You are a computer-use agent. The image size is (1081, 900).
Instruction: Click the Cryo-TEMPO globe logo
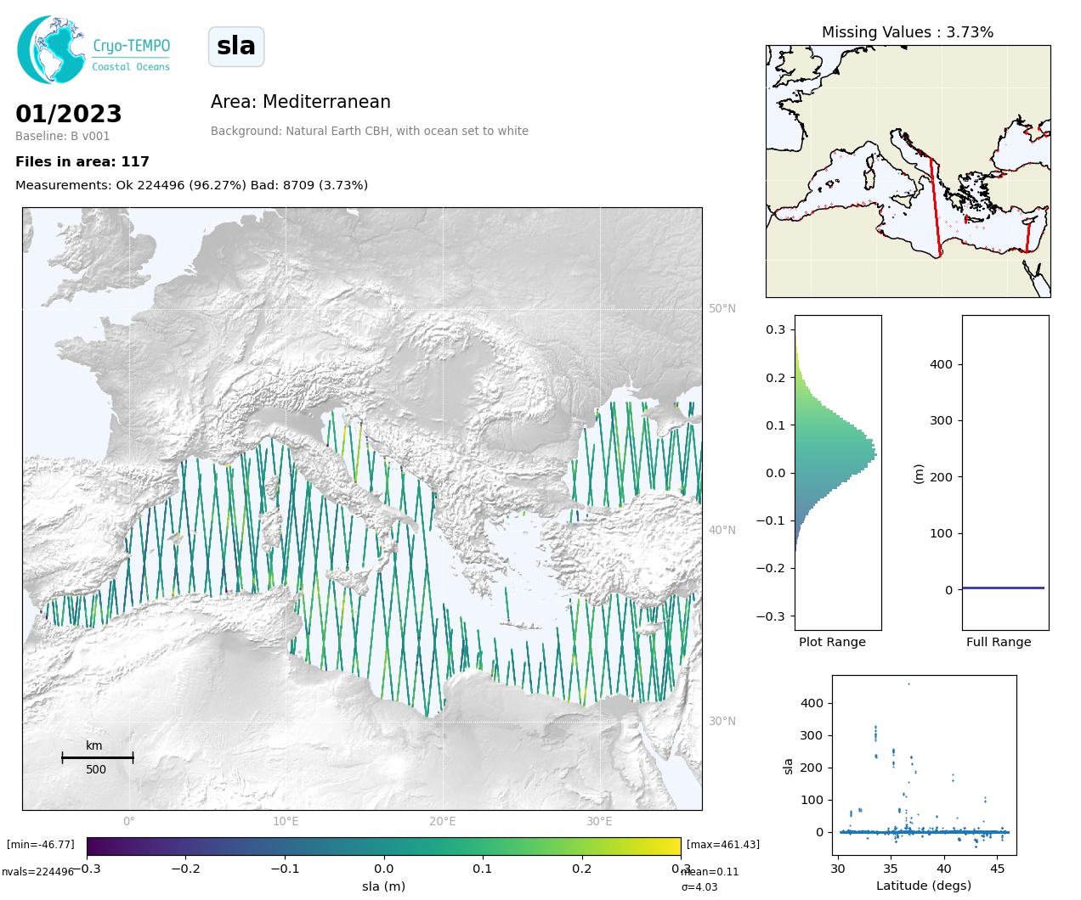(x=51, y=49)
